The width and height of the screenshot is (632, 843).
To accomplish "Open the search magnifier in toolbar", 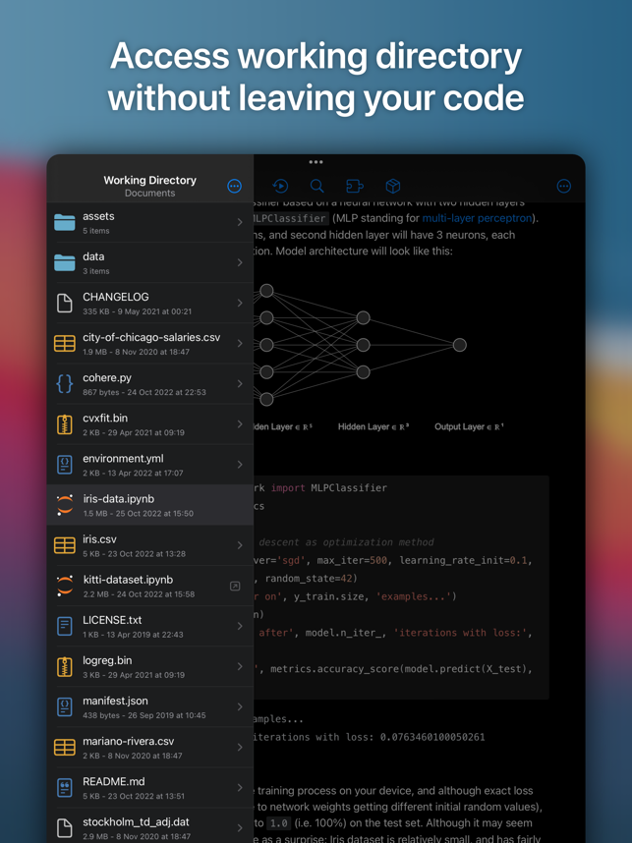I will 317,186.
